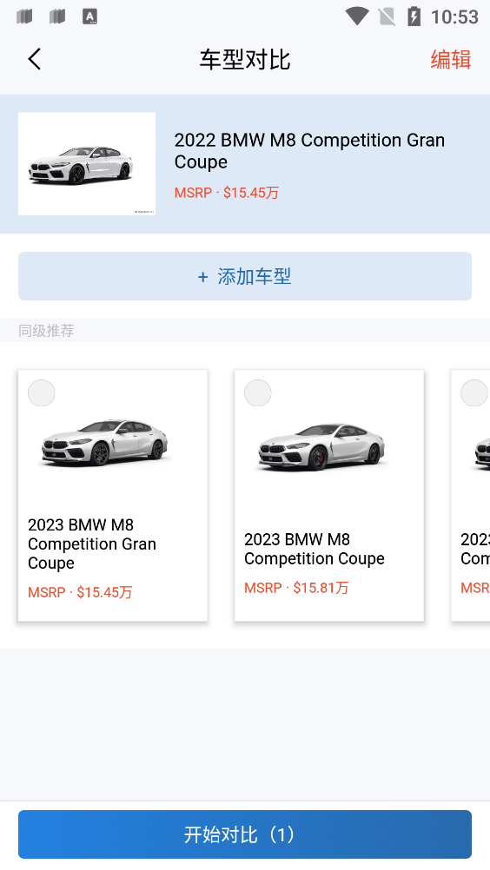Click the MSRP $15.81万 price text

pos(296,588)
